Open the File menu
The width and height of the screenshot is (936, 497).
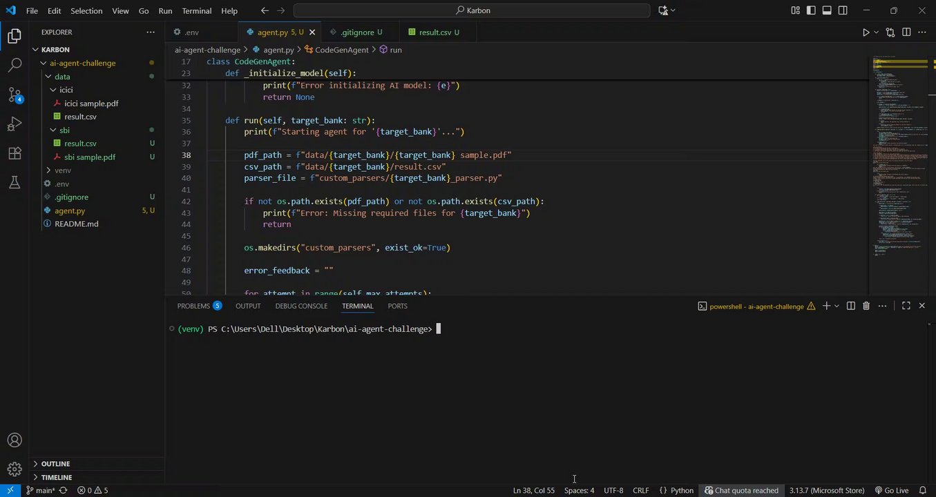(32, 10)
